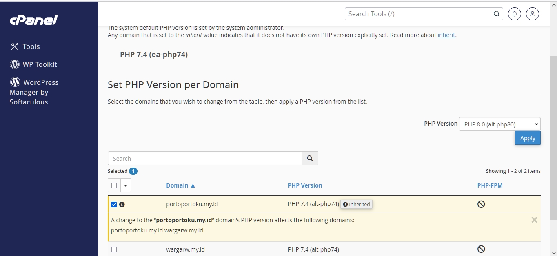Click the PHP 7.4 (ea-php74) system default text
The height and width of the screenshot is (256, 557).
tap(154, 54)
